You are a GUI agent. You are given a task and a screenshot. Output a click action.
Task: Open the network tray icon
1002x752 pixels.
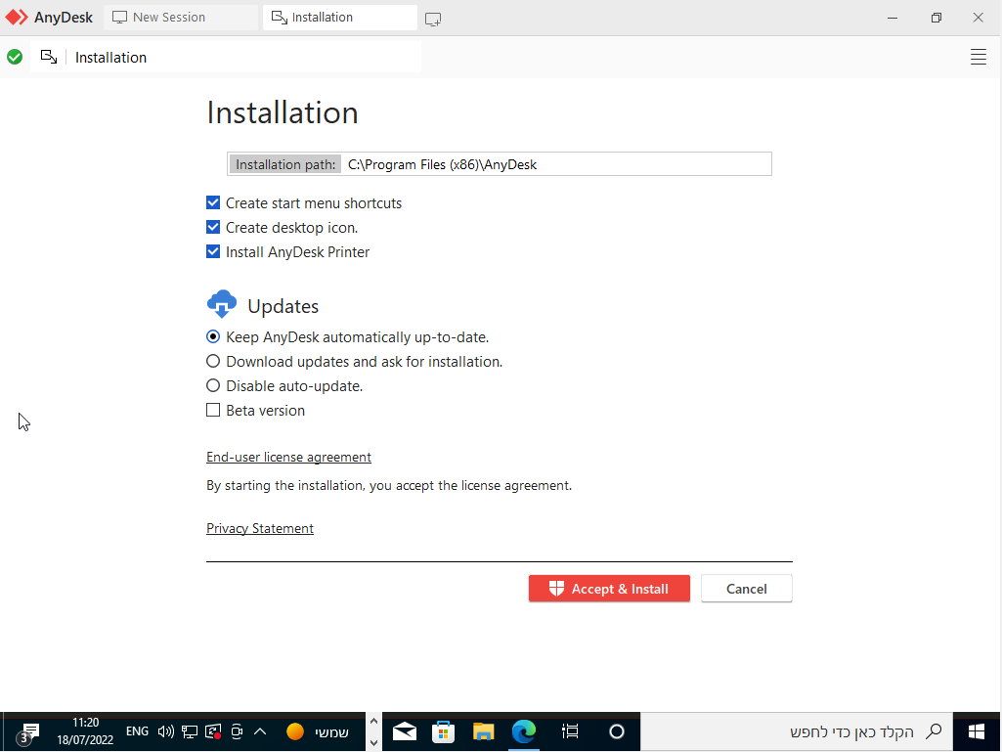pos(189,731)
